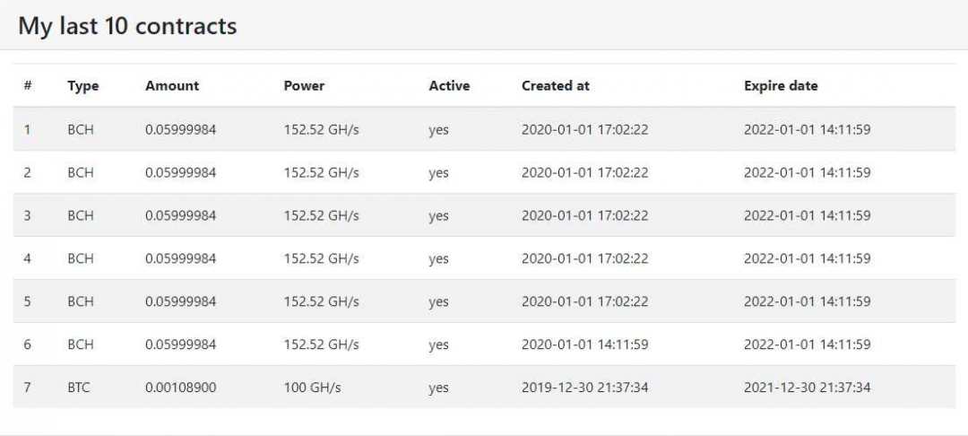This screenshot has width=968, height=436.
Task: Click created date 2020-01-01 14:11:59 in row 6
Action: (584, 344)
